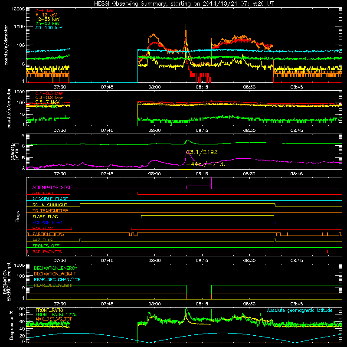Click the FRONTS_OFF flag label

tap(46, 246)
